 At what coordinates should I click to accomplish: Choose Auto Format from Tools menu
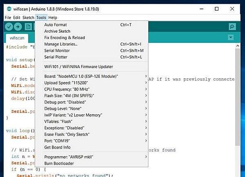coord(92,24)
